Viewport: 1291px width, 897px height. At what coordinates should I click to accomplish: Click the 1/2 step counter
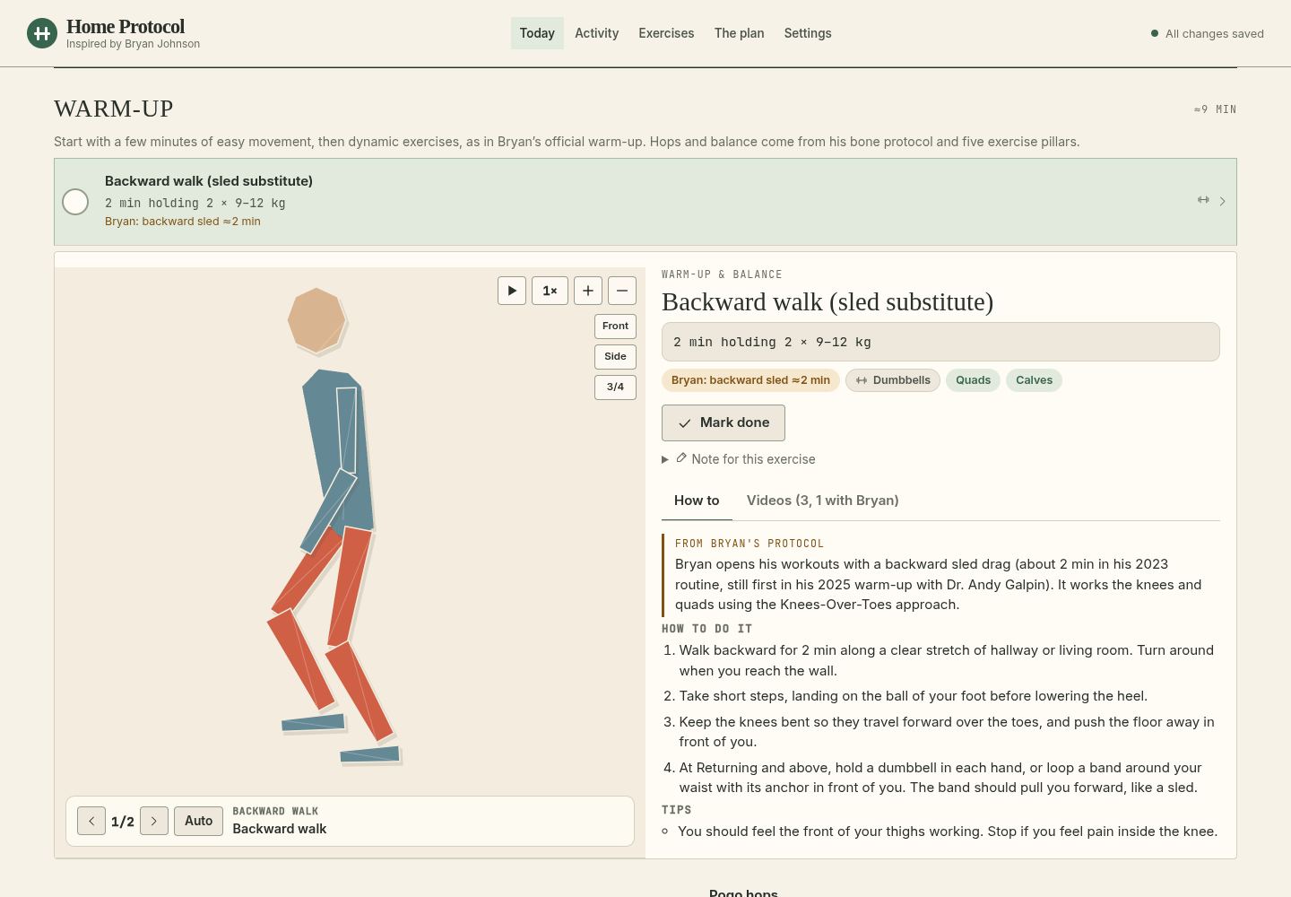point(123,822)
